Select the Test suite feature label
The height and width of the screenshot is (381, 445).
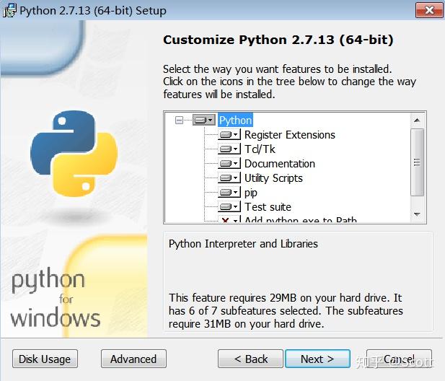coord(268,207)
